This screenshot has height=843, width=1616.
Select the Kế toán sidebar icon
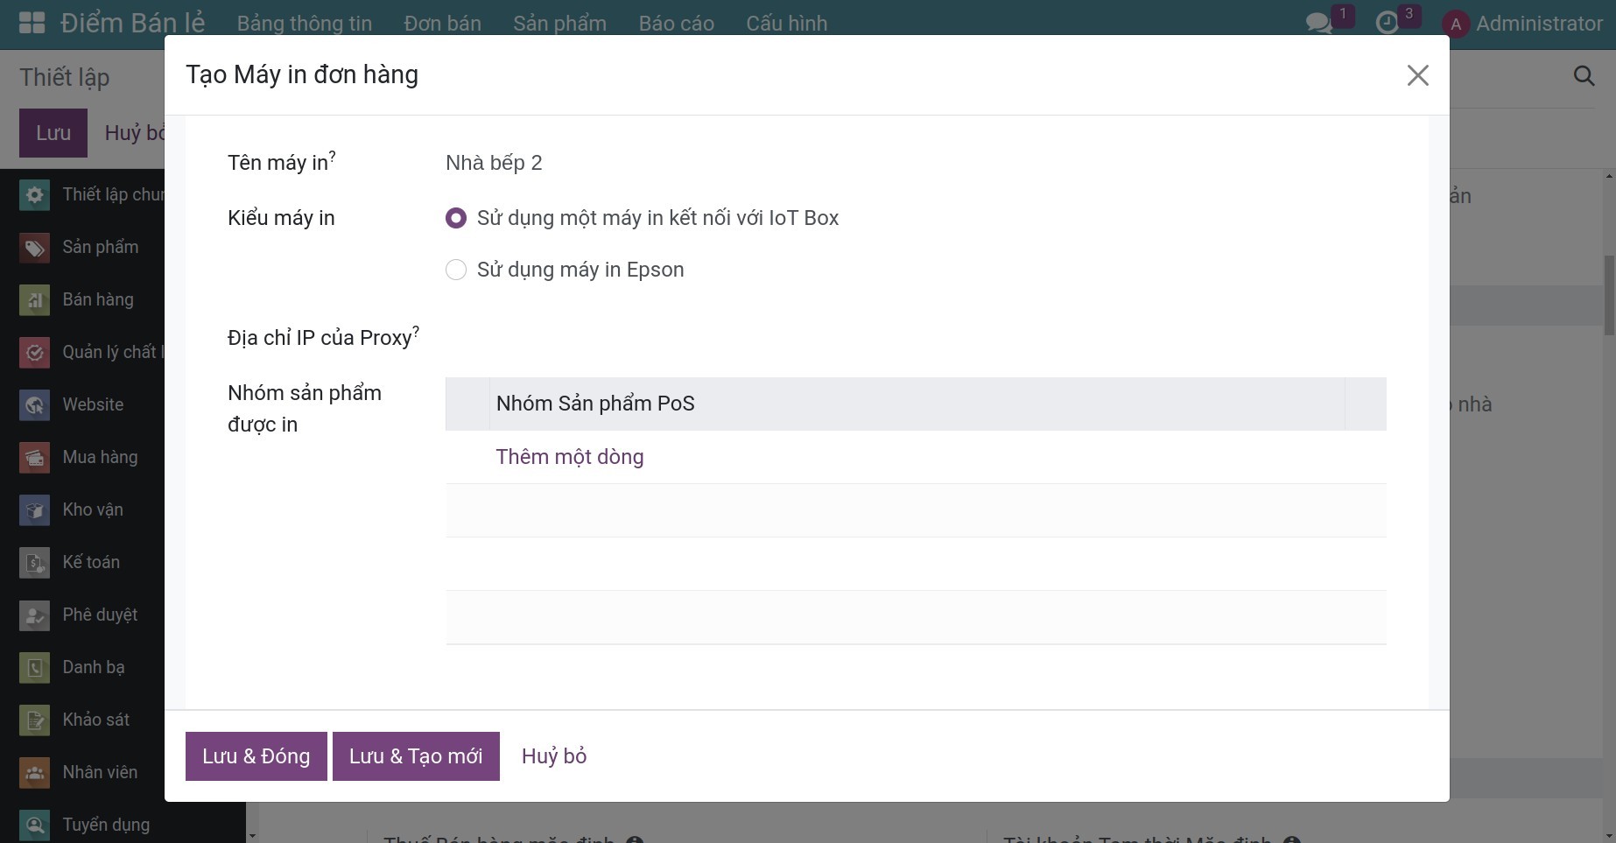[x=34, y=562]
